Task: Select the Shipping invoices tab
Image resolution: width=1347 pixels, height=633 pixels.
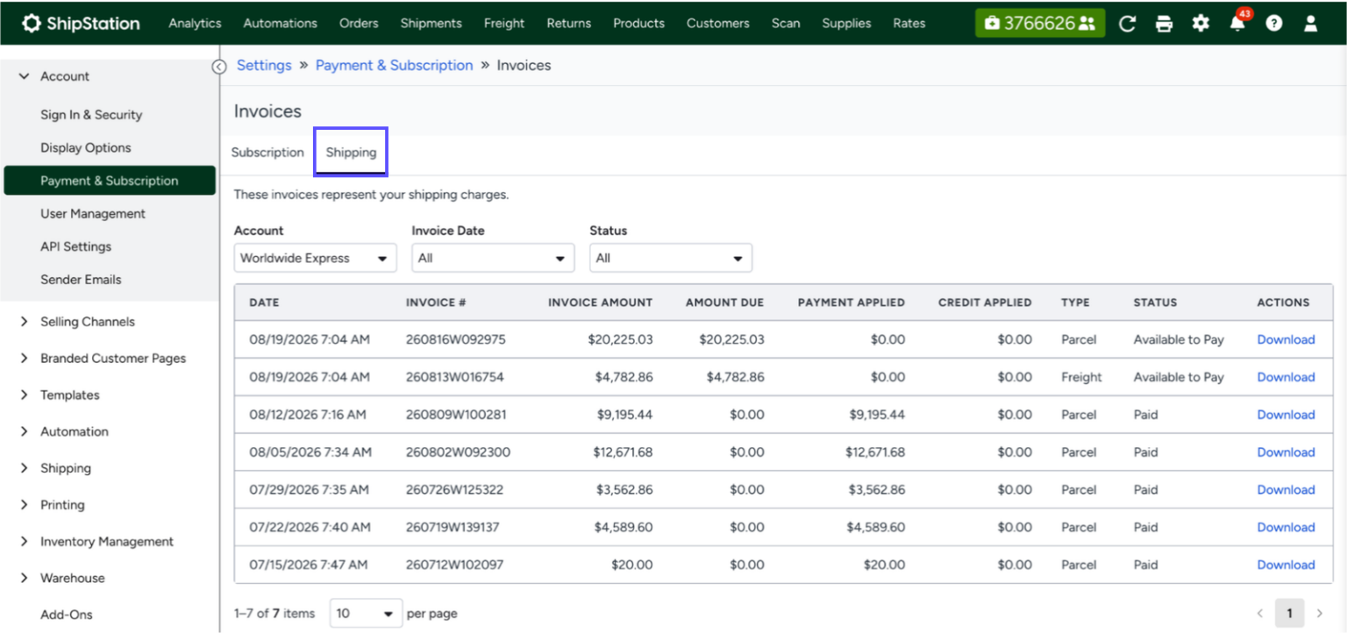Action: [x=351, y=152]
